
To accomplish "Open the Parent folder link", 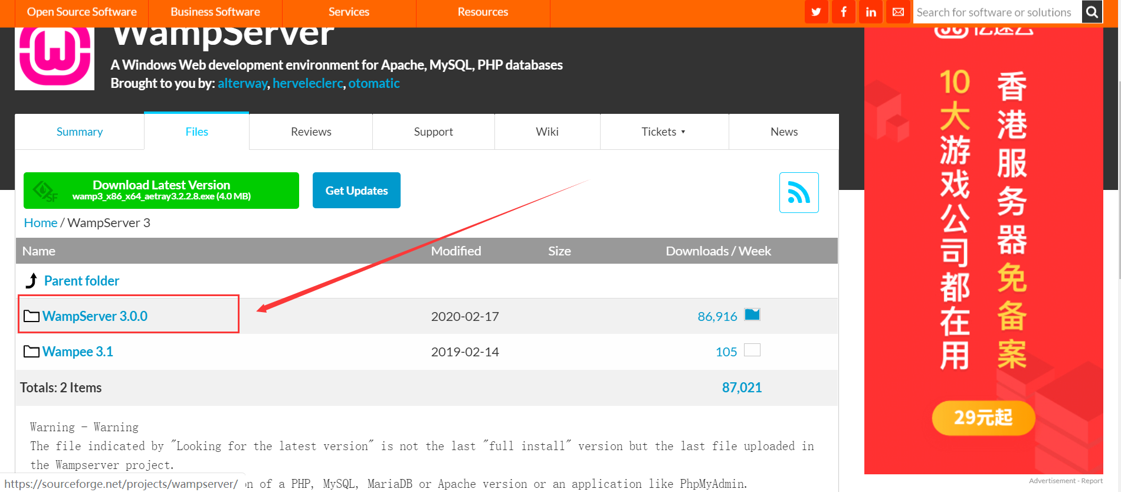I will (x=81, y=281).
